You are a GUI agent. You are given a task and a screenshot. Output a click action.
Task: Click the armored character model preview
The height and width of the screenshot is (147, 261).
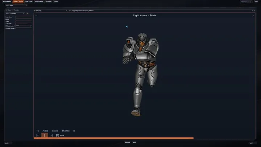[x=141, y=74]
